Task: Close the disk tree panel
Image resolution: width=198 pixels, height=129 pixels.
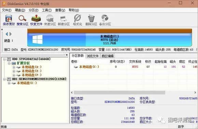Action: pos(67,55)
